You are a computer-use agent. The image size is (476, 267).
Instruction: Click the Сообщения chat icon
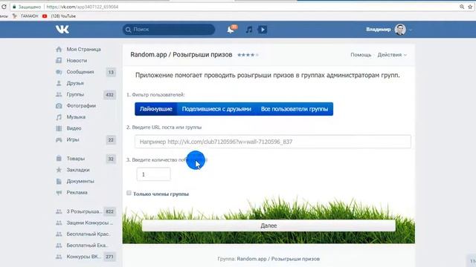point(59,72)
